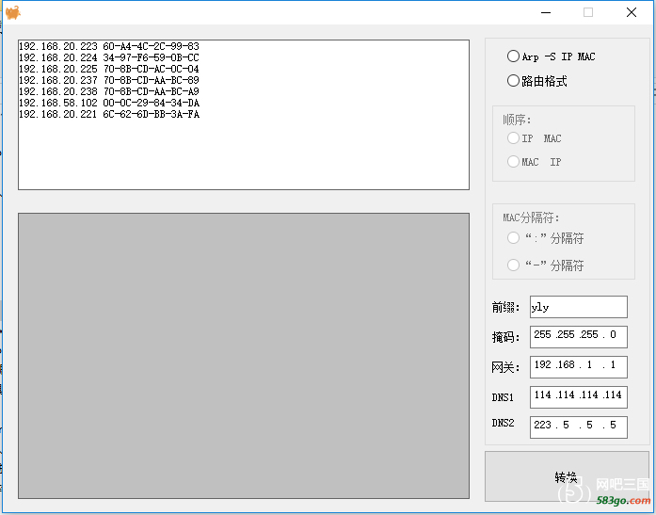
Task: Click the 192.168.20.223 entry line
Action: (x=108, y=46)
